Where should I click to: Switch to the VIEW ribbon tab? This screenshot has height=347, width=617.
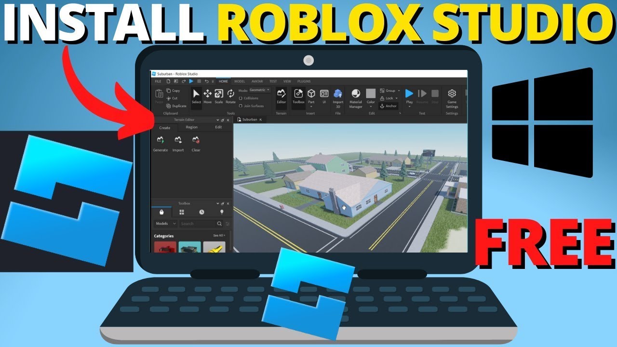point(287,81)
